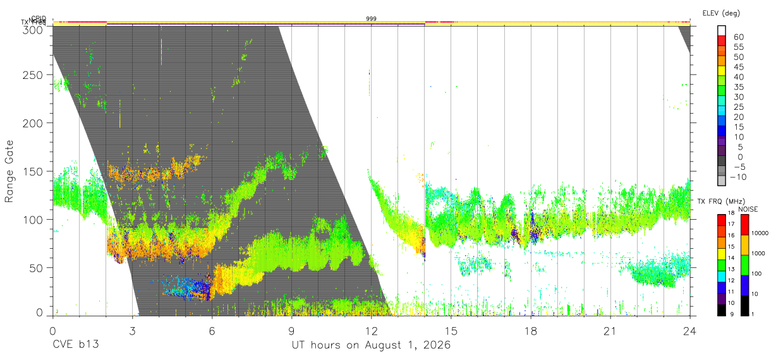This screenshot has height=358, width=776.
Task: Select the green NOISE band between 100 and 1000
Action: coord(744,265)
